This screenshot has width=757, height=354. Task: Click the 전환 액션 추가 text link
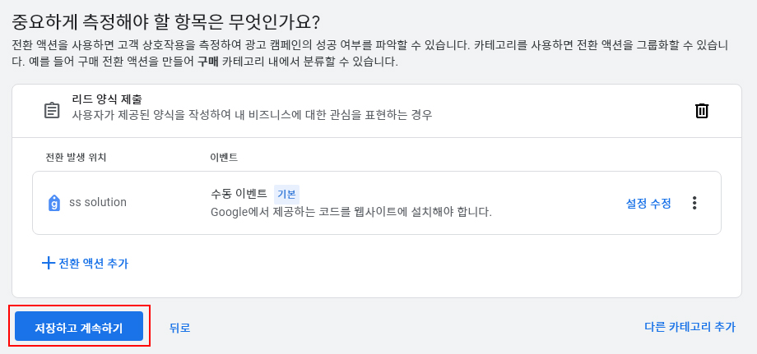click(93, 263)
